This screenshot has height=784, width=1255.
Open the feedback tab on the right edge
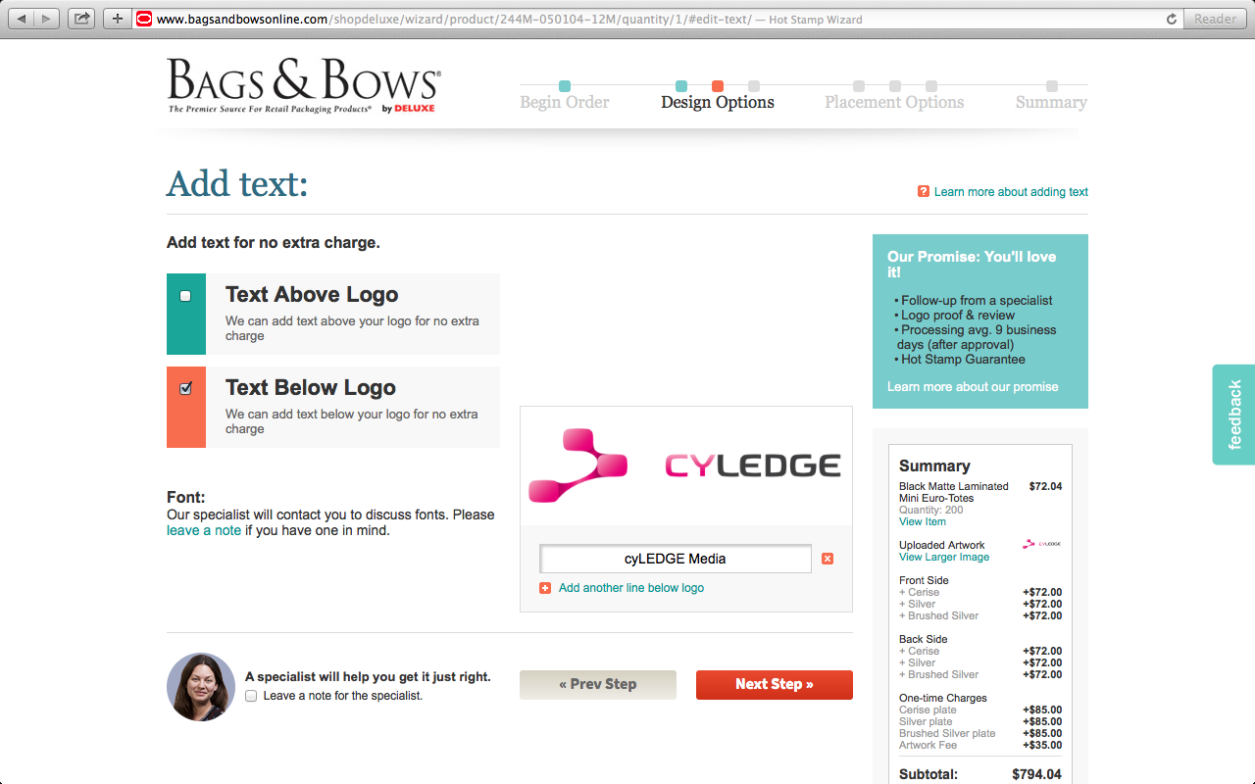coord(1232,414)
